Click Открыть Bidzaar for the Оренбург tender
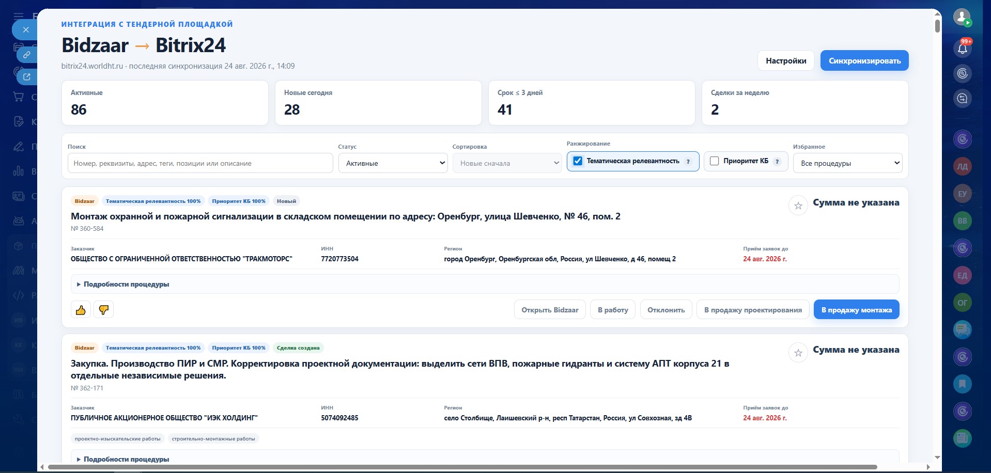The image size is (991, 473). (550, 310)
